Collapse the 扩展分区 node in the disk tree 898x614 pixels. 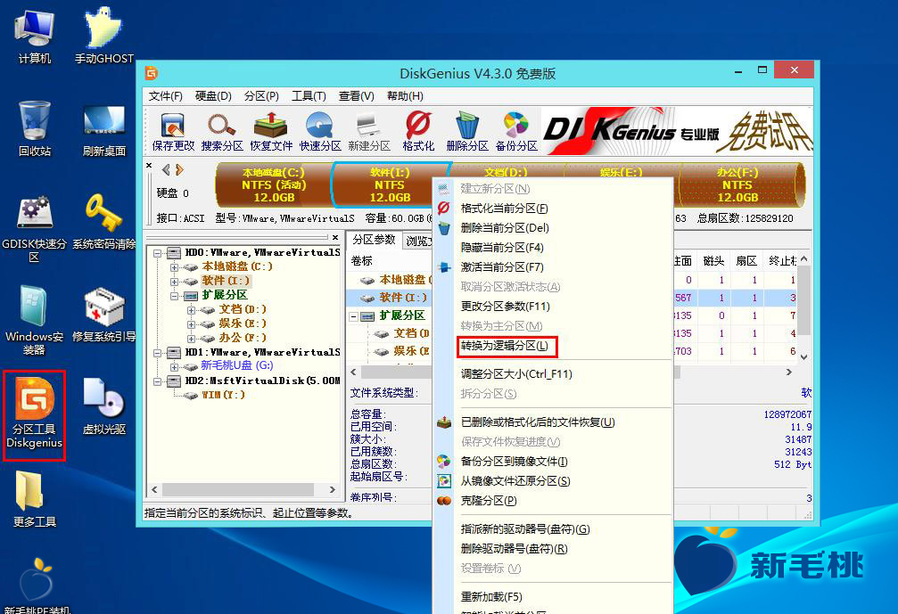coord(174,295)
